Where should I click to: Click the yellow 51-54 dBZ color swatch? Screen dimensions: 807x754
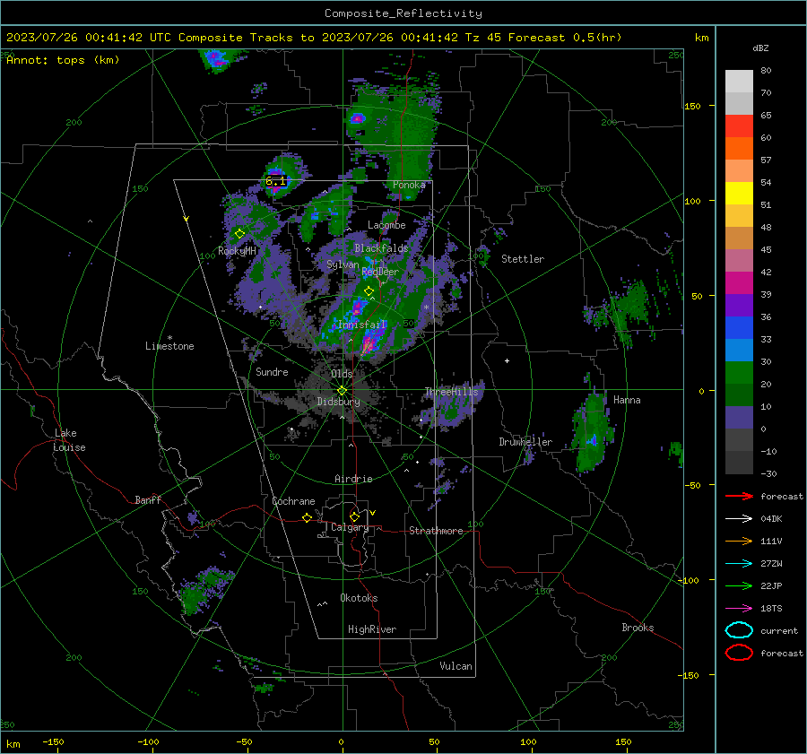coord(739,194)
